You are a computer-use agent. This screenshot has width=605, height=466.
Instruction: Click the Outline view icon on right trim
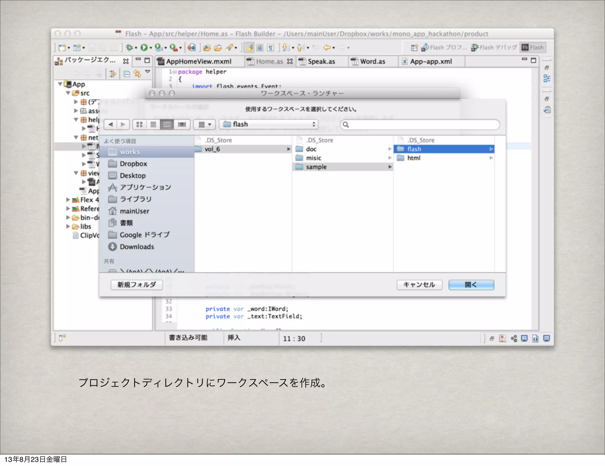tap(547, 78)
